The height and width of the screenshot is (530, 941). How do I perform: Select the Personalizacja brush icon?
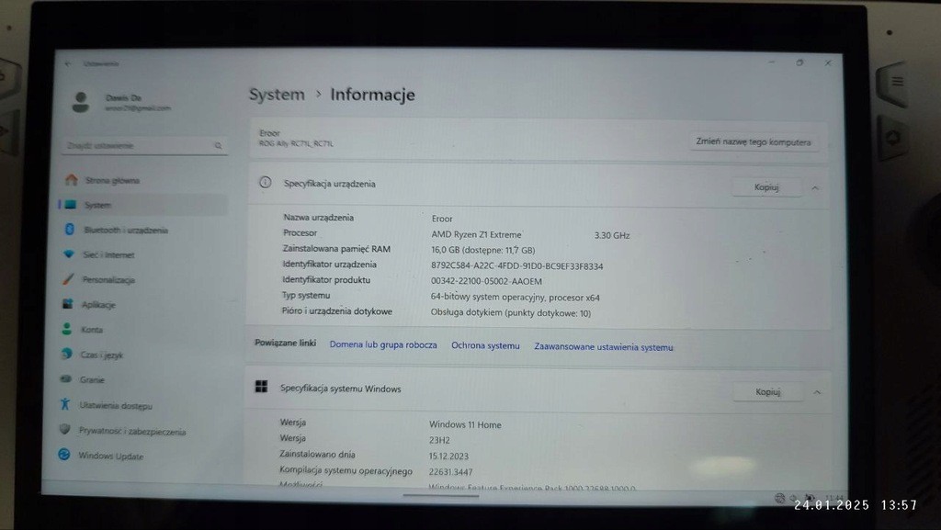(68, 279)
